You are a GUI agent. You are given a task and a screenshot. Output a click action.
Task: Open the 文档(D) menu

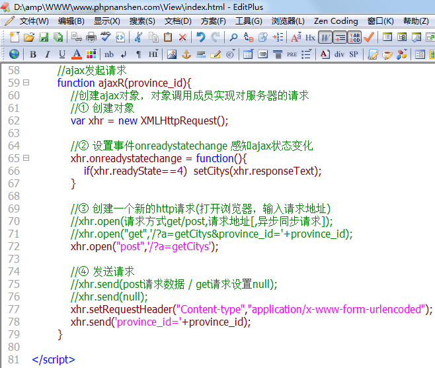pyautogui.click(x=178, y=21)
